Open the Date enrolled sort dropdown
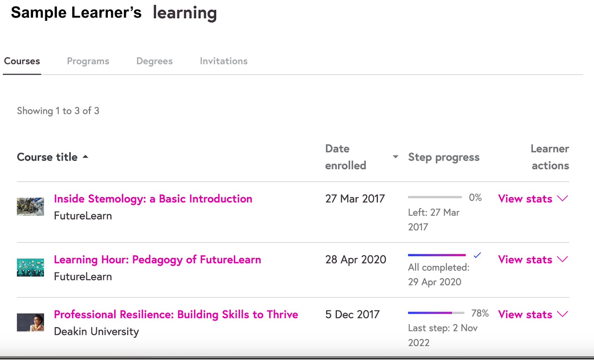This screenshot has width=594, height=360. pos(395,157)
